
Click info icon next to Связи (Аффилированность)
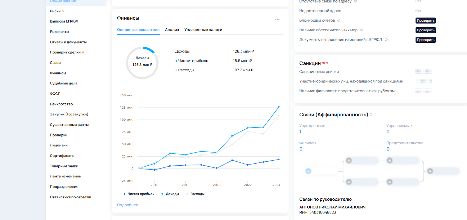(x=371, y=115)
